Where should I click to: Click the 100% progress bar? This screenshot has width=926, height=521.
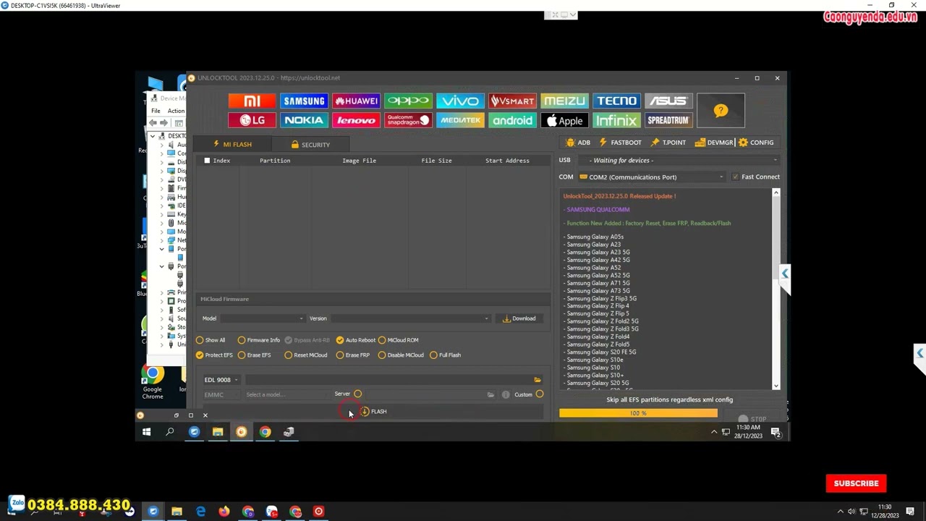pyautogui.click(x=638, y=413)
